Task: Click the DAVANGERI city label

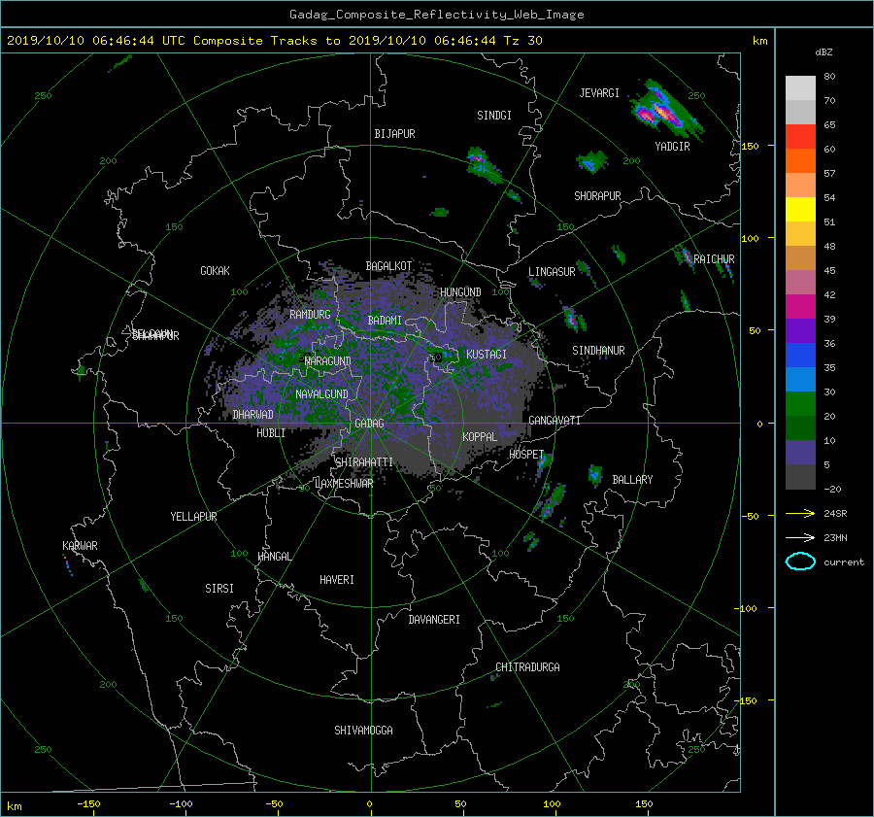Action: pos(434,620)
